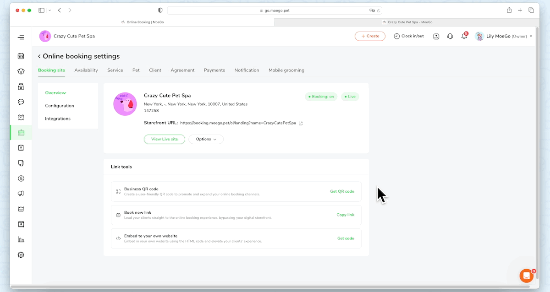Show Safari tab overview icon
This screenshot has width=550, height=292.
pos(531,10)
